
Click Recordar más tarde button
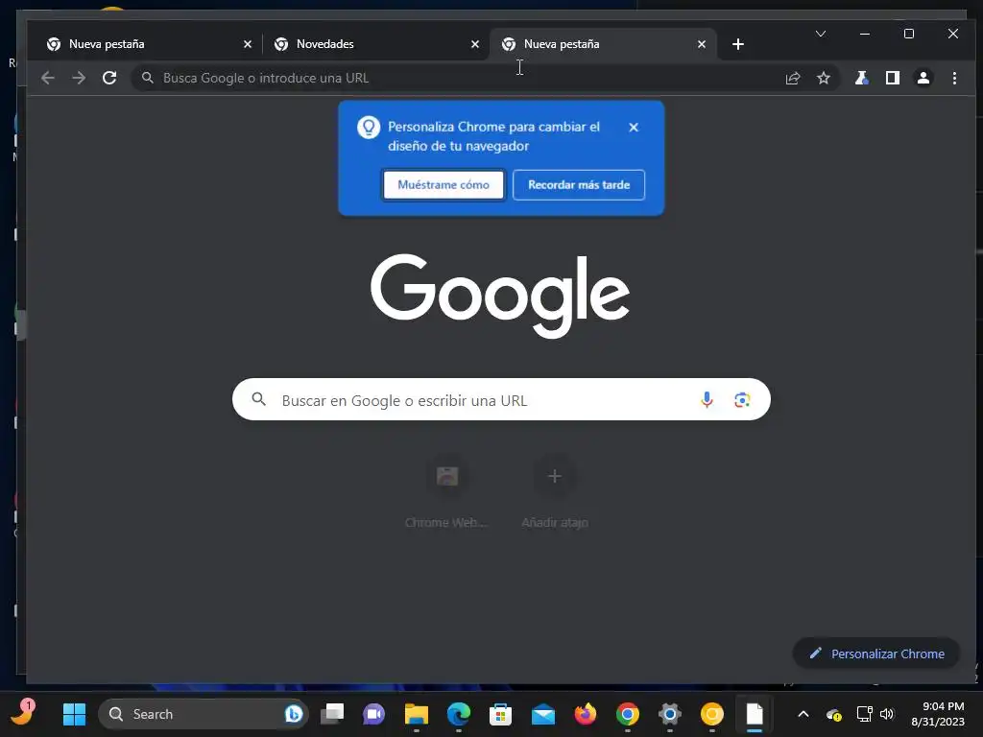(579, 185)
